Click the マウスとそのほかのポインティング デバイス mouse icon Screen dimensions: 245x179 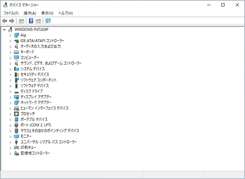pos(16,131)
